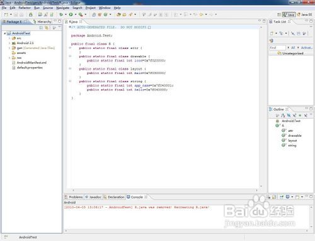Open the Project menu
The image size is (315, 241).
91,8
